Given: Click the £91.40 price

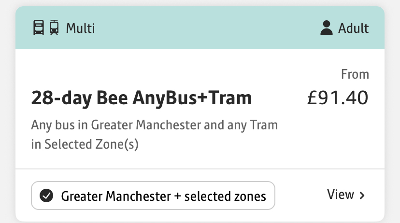Looking at the screenshot, I should click(x=338, y=98).
